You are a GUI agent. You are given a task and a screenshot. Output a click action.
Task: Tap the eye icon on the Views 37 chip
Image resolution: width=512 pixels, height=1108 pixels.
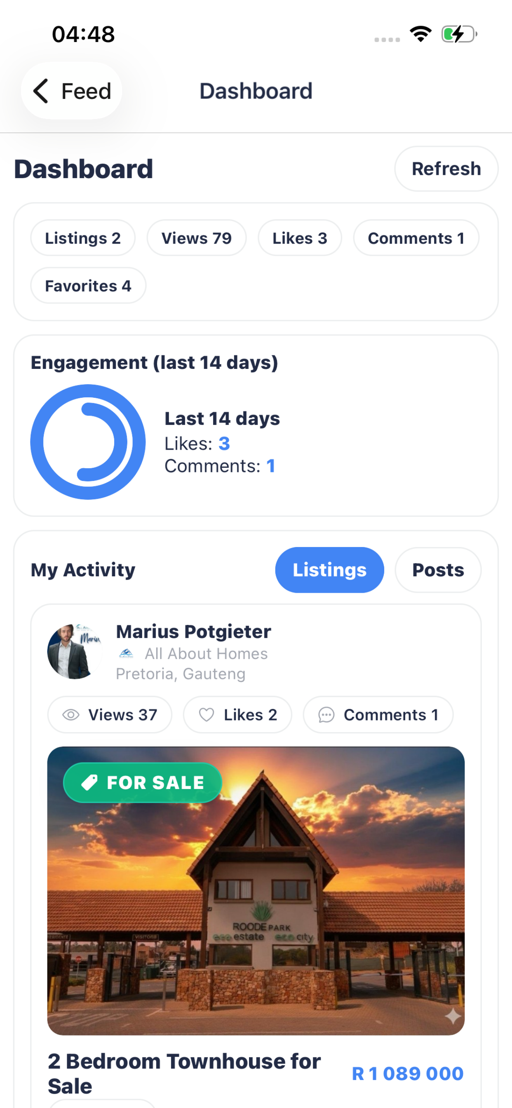[x=71, y=715]
